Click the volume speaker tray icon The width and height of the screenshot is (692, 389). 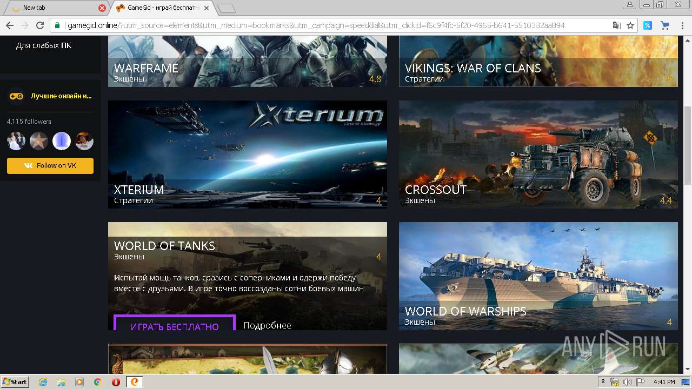click(627, 382)
